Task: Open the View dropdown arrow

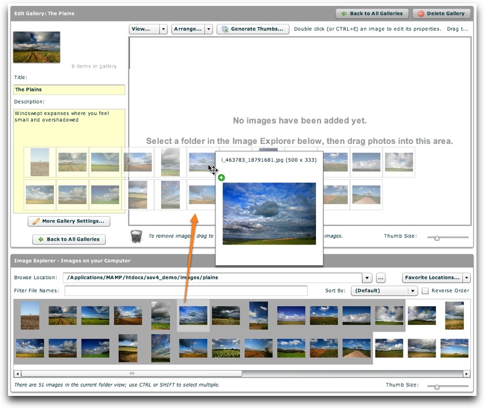Action: click(x=163, y=29)
